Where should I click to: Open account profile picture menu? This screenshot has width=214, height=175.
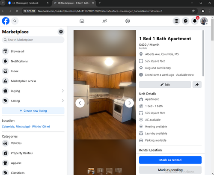click(204, 21)
